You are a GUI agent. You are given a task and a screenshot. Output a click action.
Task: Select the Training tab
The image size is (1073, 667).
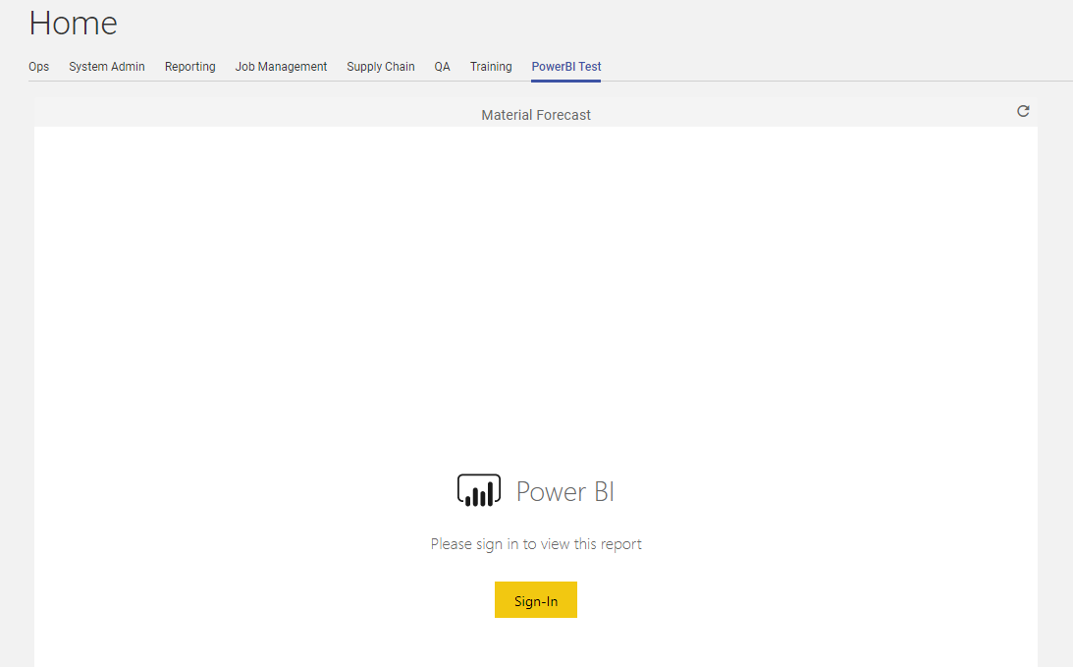point(491,67)
